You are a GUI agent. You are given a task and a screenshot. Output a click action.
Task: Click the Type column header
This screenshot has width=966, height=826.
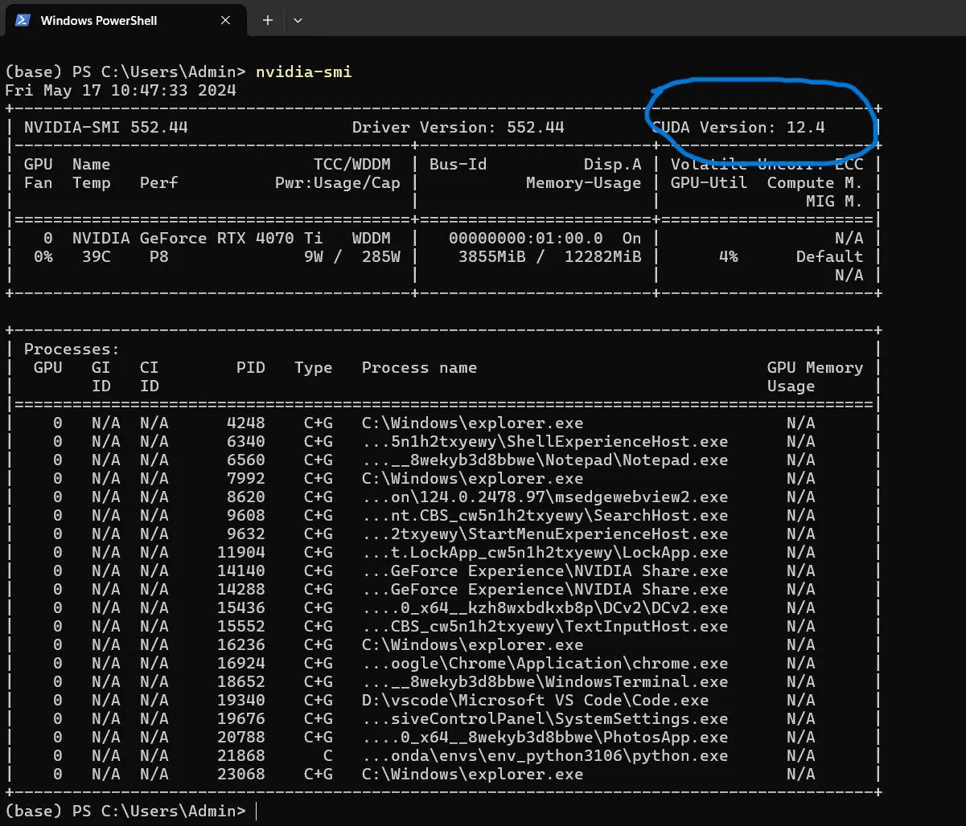coord(314,367)
